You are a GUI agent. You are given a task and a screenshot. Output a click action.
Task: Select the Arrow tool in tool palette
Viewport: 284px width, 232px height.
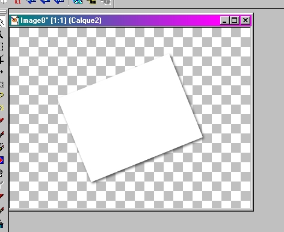[2, 22]
